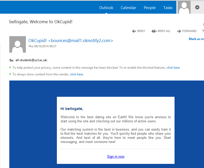This screenshot has width=204, height=168.
Task: Go to the People tab
Action: click(x=150, y=8)
